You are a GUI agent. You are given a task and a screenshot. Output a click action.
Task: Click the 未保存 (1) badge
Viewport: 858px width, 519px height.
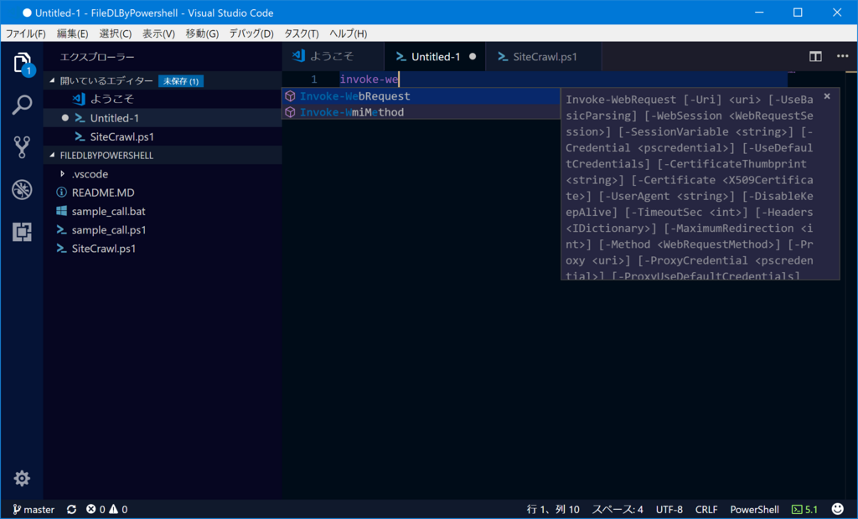tap(181, 81)
